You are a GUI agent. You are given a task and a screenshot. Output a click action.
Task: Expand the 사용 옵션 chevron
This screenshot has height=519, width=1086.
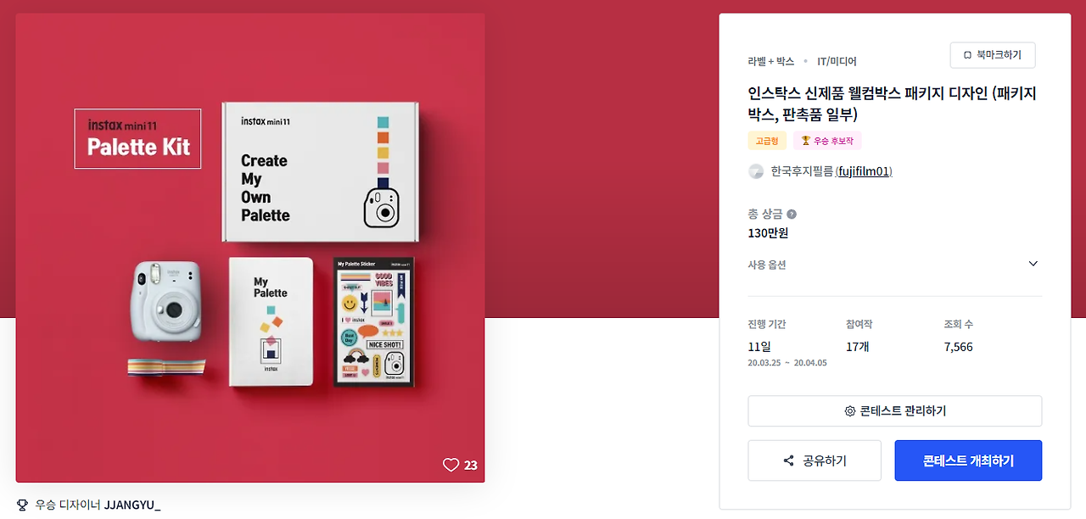point(1033,264)
